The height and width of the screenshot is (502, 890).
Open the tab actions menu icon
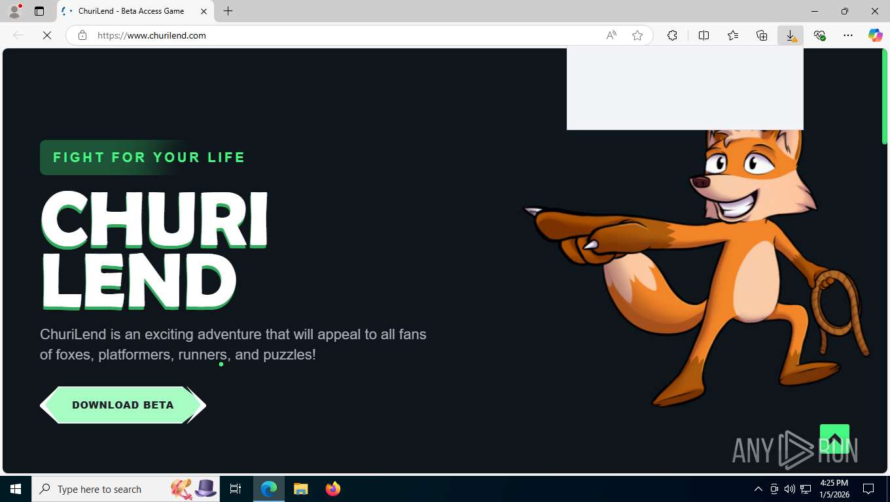(39, 11)
